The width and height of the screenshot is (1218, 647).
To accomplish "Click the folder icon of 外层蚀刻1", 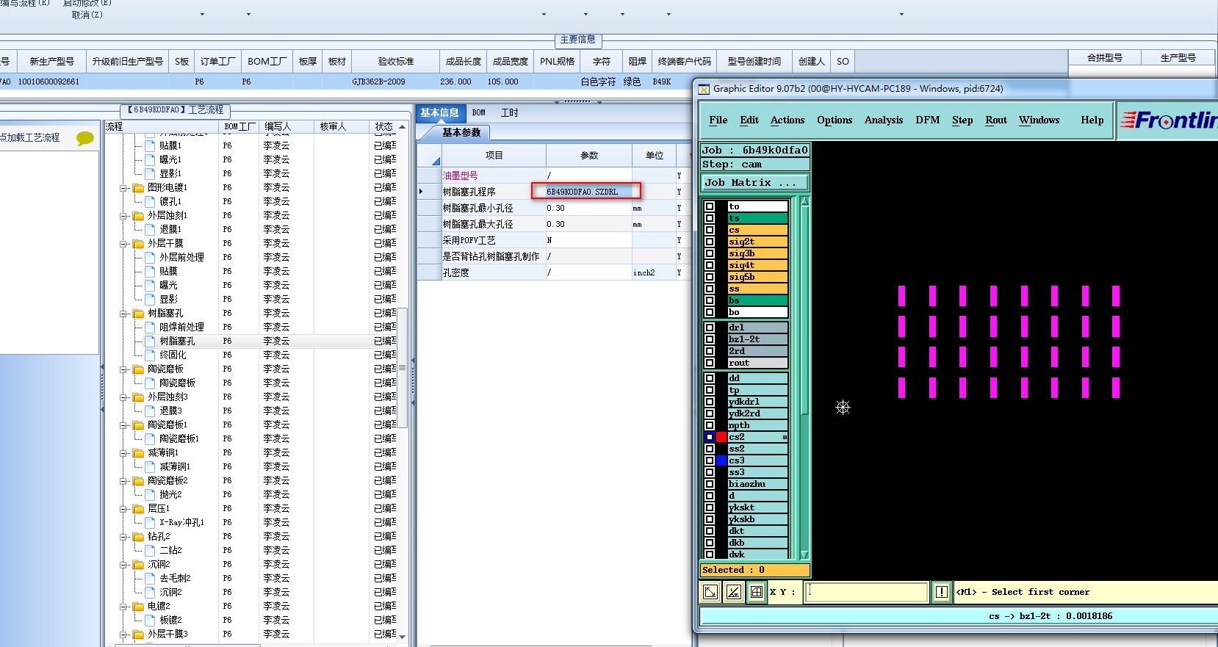I will point(138,216).
